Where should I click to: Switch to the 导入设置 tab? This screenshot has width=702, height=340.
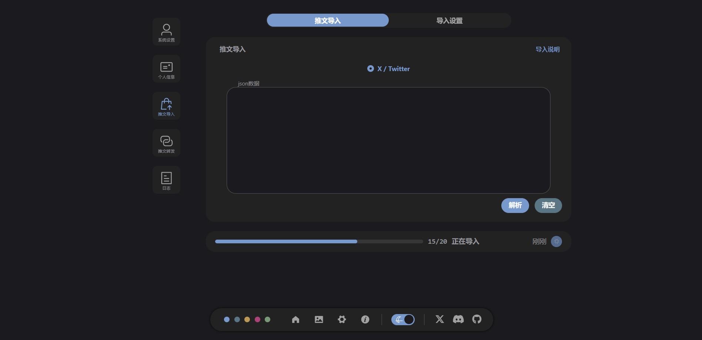[x=449, y=21]
